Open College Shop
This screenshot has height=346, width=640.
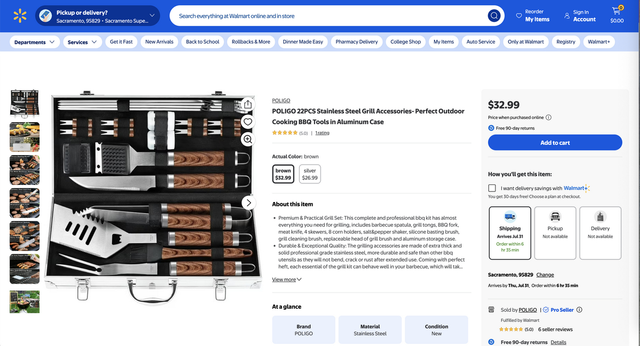(x=405, y=42)
